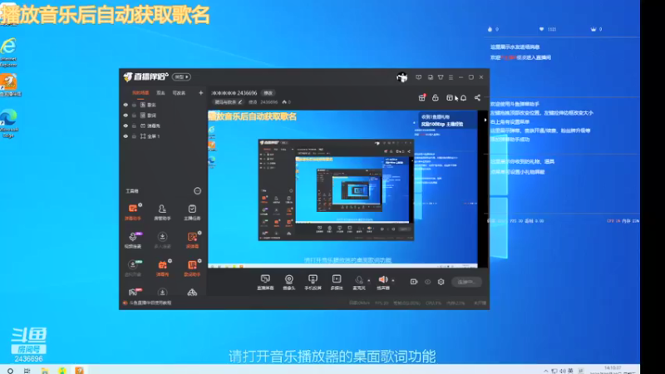The width and height of the screenshot is (665, 374).
Task: Click the triangle-shaped tool icon in bottom row
Action: [x=192, y=293]
